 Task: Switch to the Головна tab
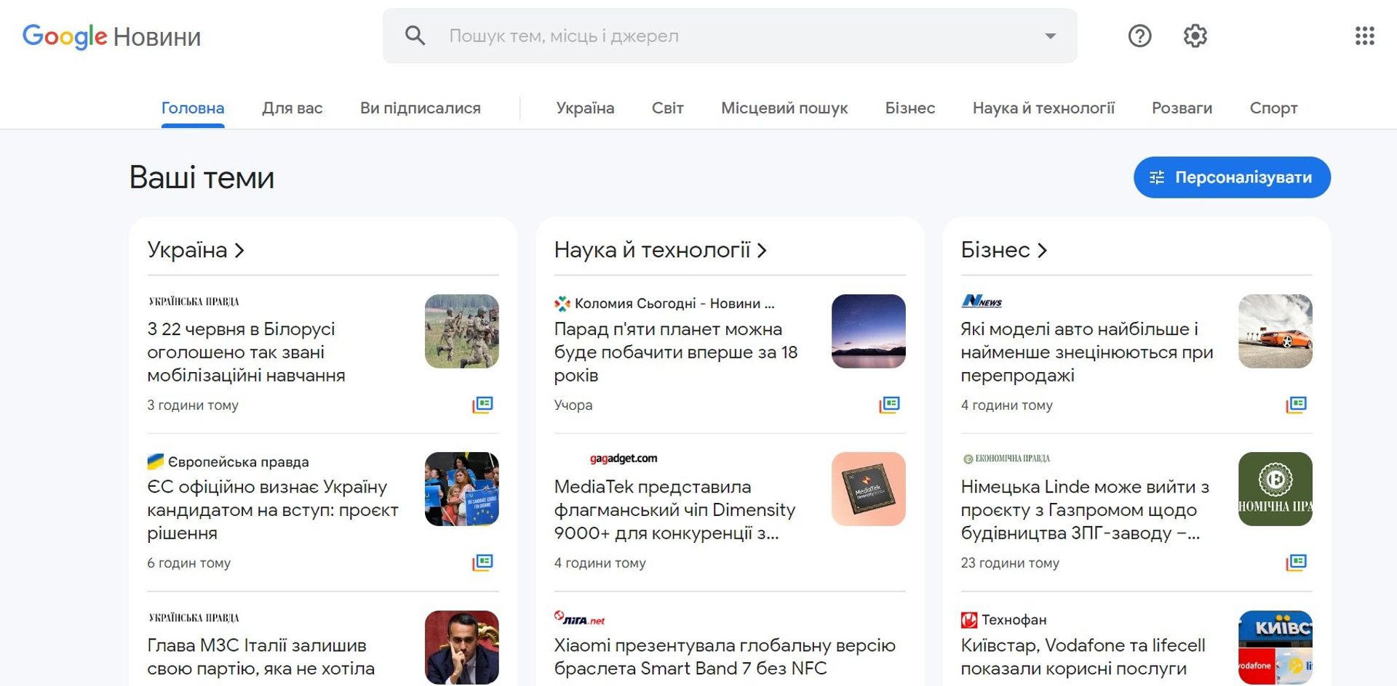193,108
